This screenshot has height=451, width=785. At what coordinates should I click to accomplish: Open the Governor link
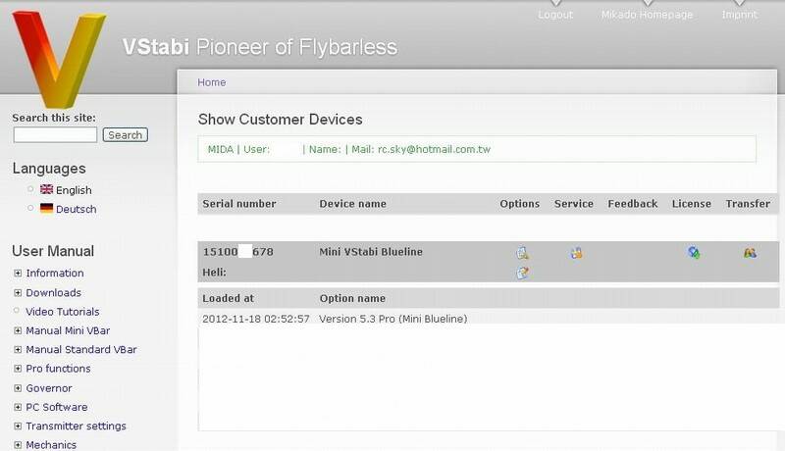[x=48, y=388]
